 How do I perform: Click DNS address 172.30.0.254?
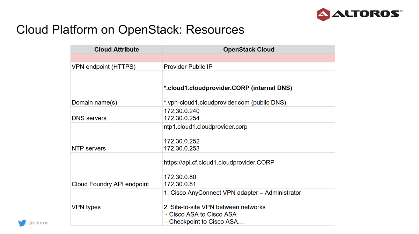(x=182, y=118)
